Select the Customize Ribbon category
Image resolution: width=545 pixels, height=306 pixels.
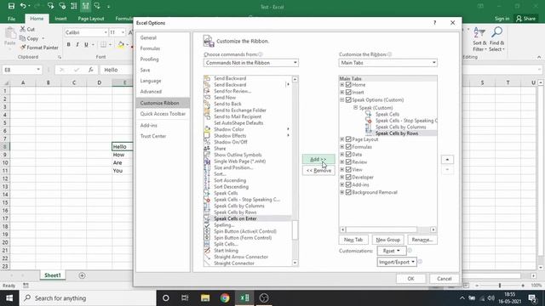pos(163,103)
